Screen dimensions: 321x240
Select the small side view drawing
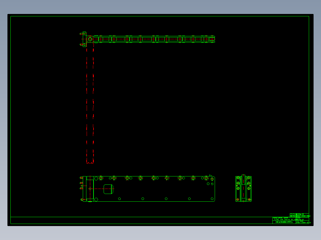(x=243, y=188)
